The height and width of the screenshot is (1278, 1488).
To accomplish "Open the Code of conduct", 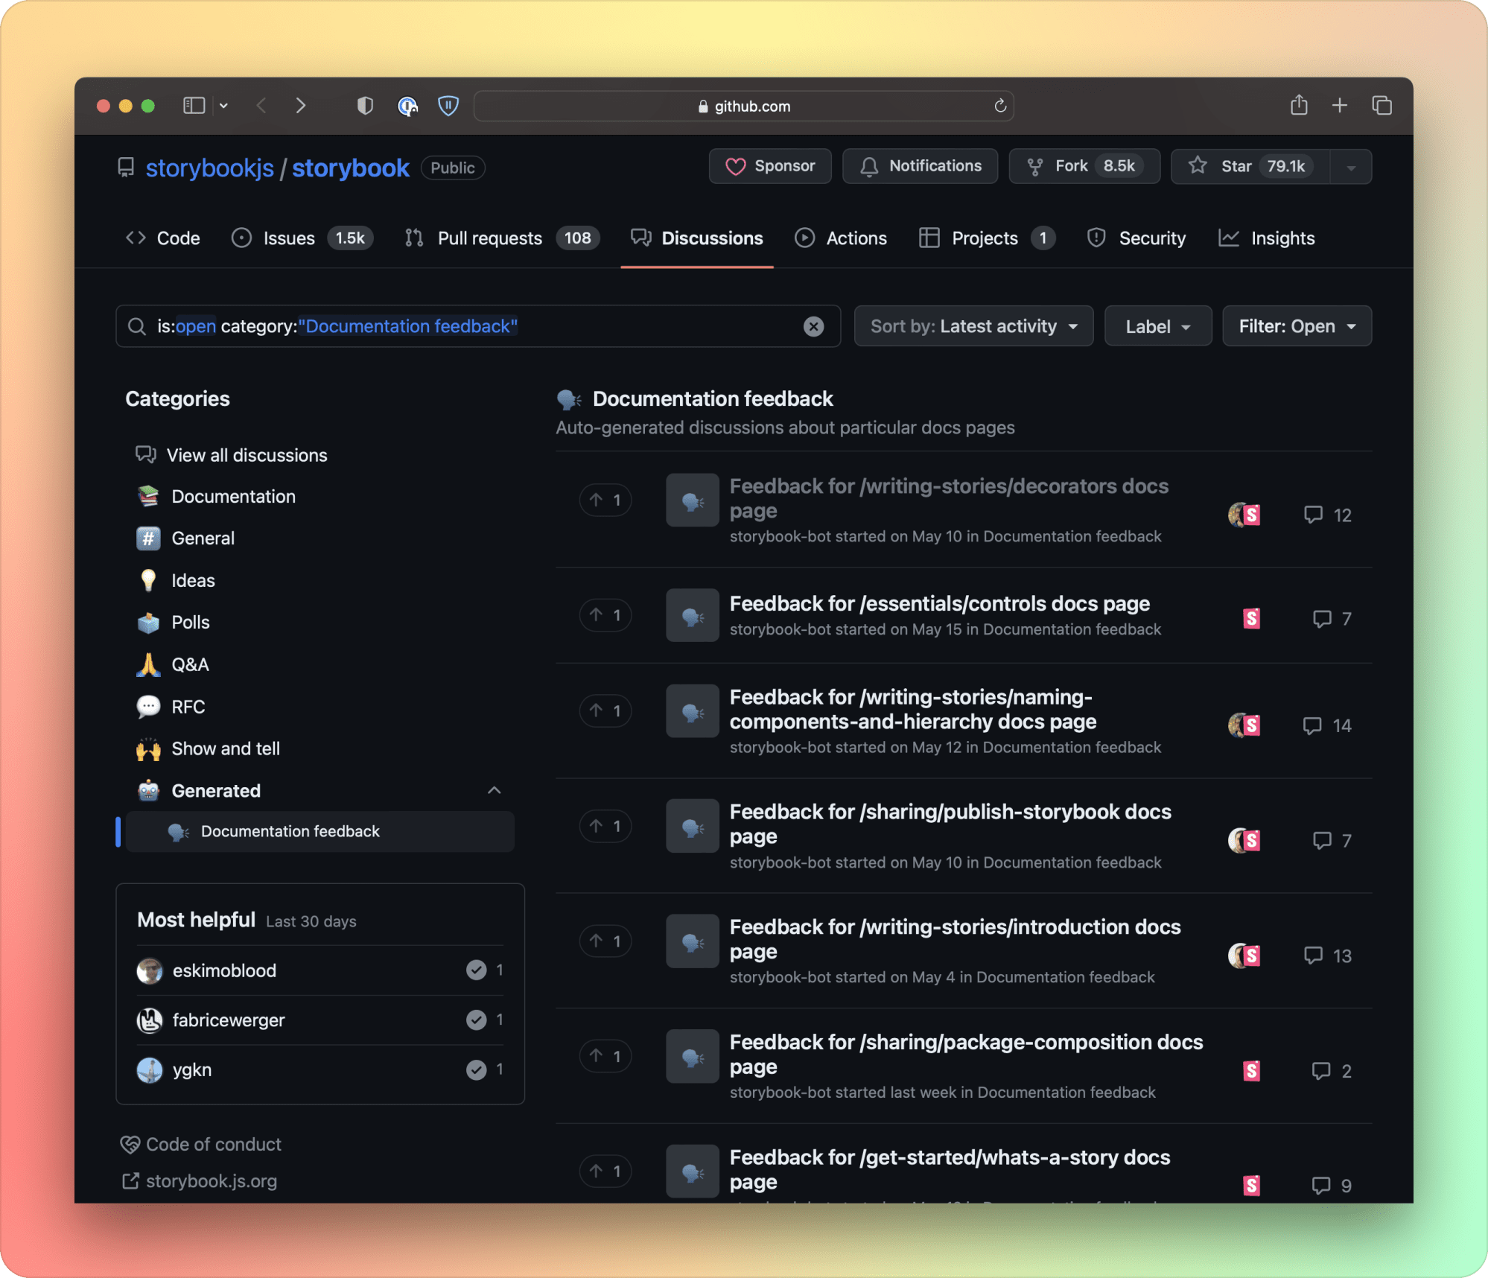I will tap(213, 1144).
